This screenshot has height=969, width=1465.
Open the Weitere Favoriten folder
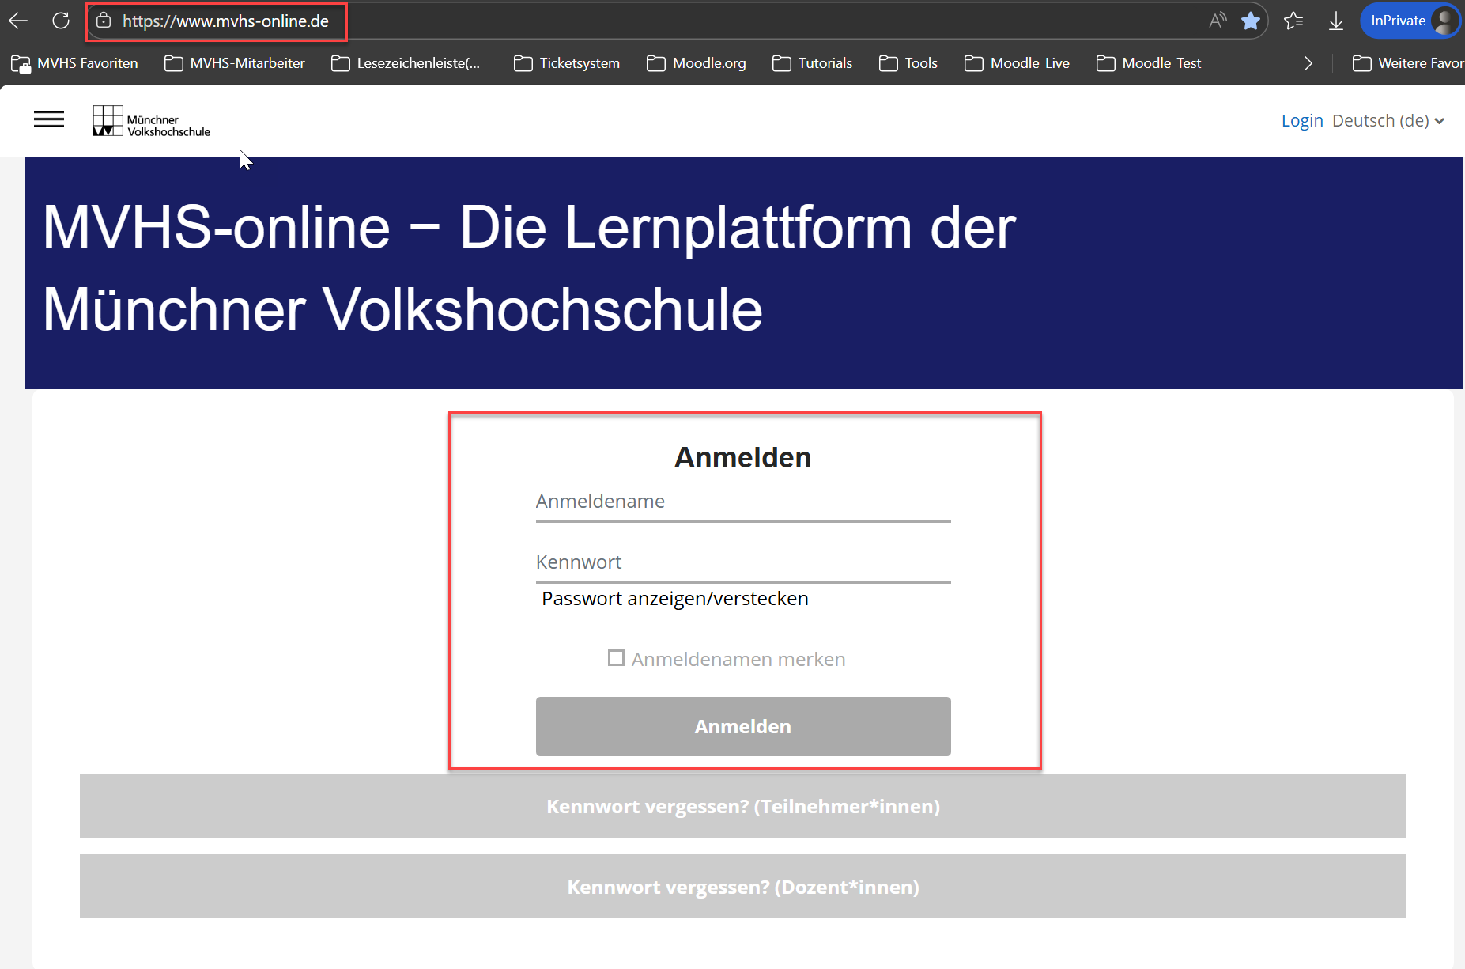[x=1408, y=63]
